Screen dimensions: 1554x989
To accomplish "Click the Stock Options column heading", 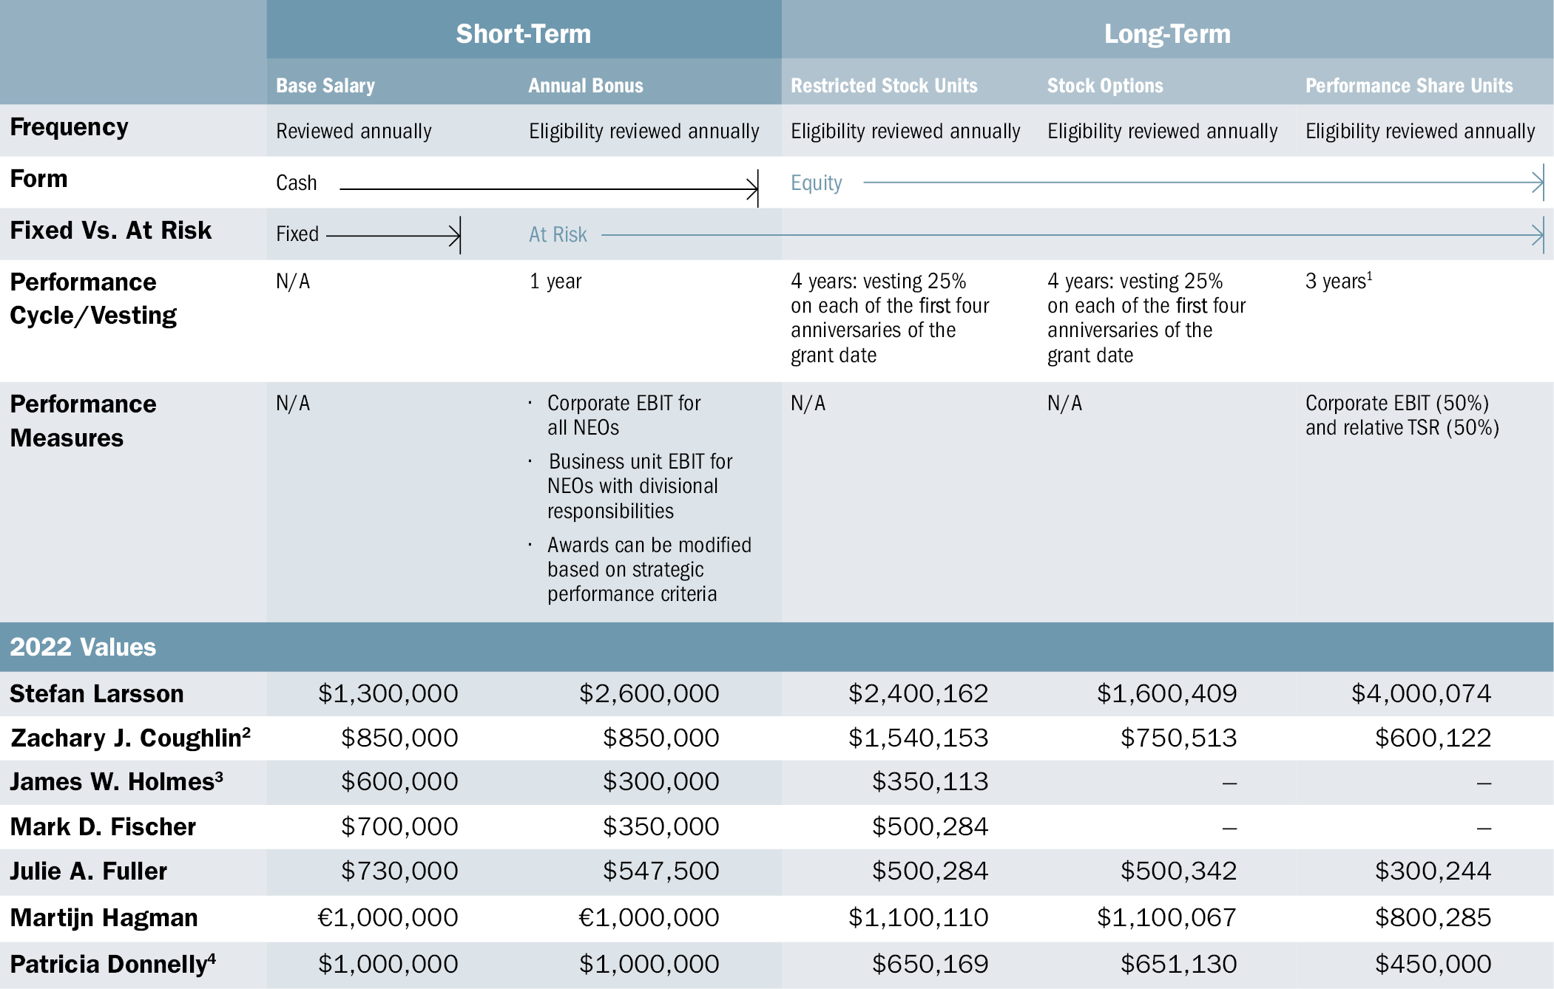I will coord(1104,86).
